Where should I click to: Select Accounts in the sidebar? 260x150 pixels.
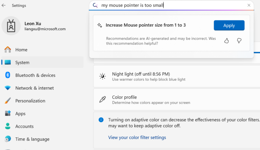pos(24,126)
